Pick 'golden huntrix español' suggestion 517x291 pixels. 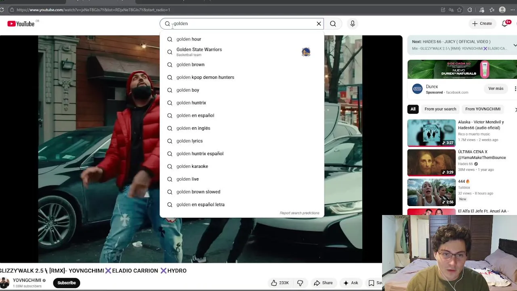tap(242, 154)
